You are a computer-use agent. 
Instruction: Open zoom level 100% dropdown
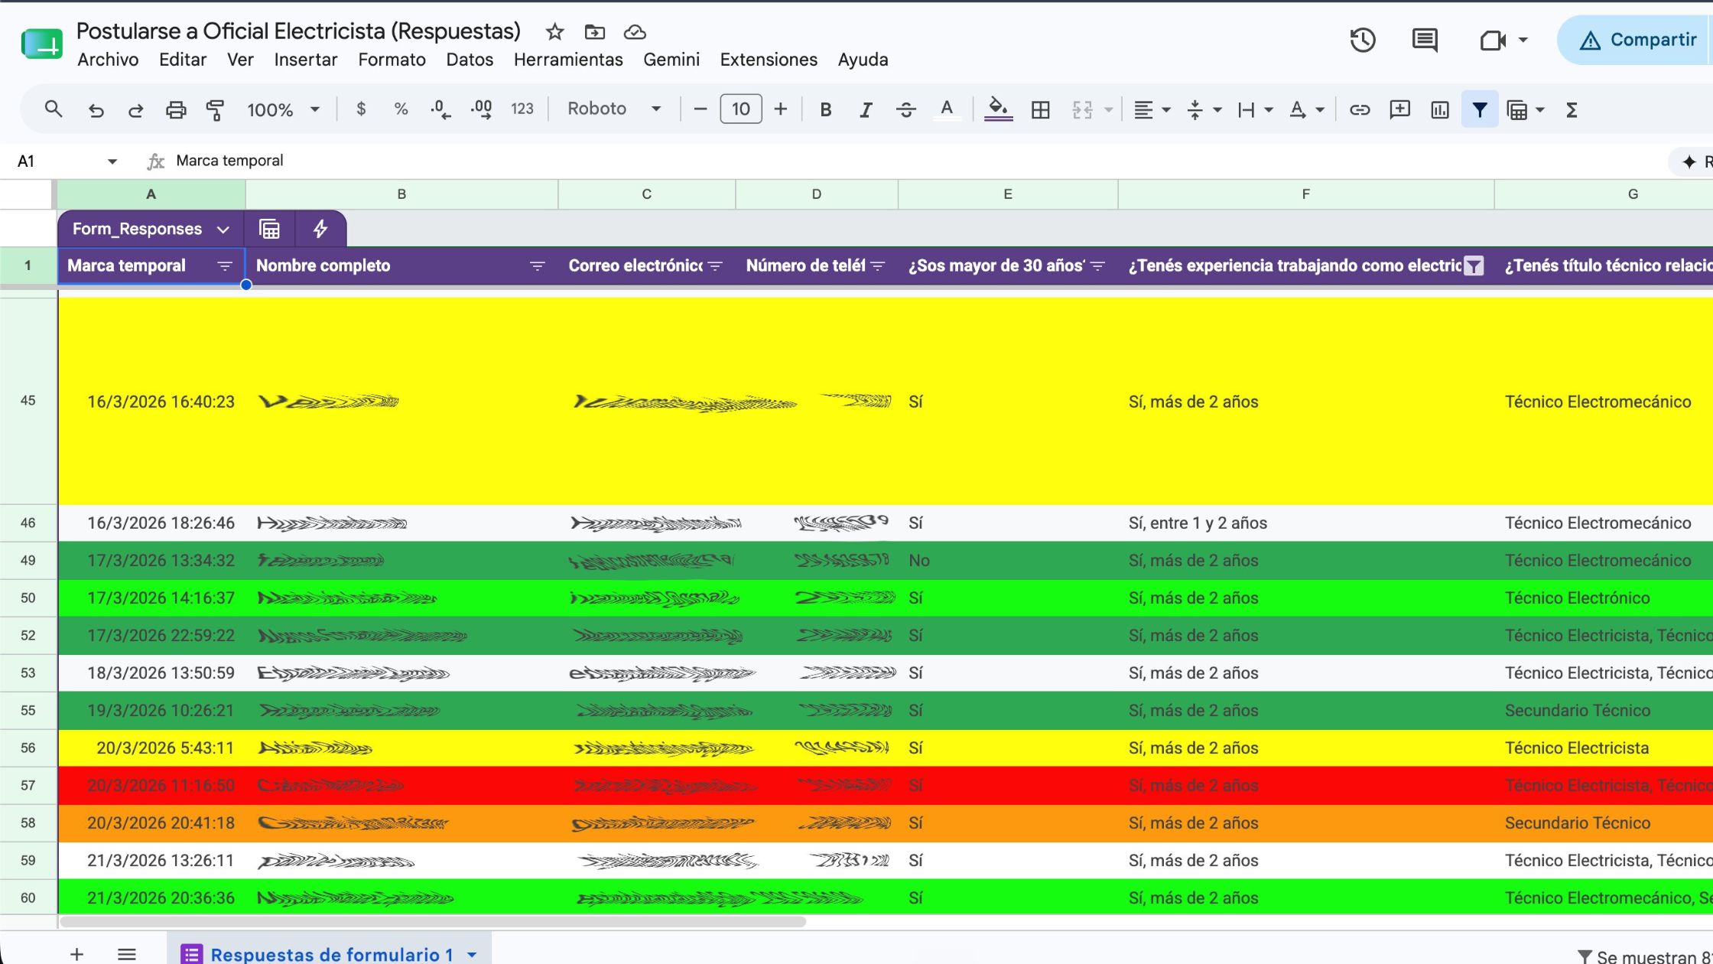click(283, 109)
